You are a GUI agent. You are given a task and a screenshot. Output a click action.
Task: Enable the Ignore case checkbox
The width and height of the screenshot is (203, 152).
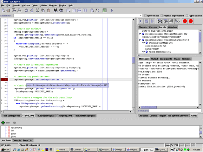146,15
